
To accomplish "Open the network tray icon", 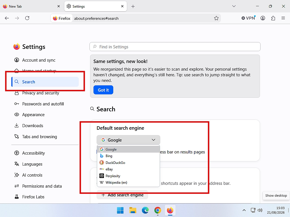I will coord(253,210).
